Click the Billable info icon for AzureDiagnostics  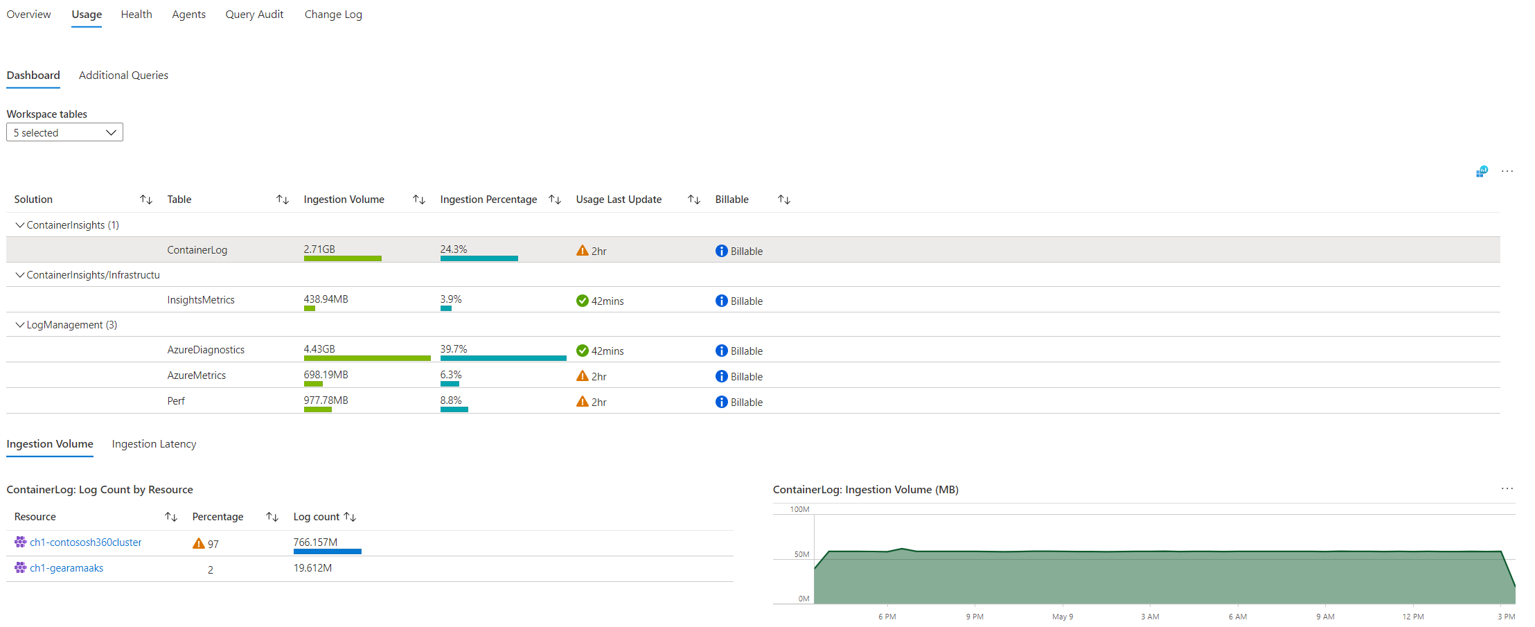tap(721, 351)
